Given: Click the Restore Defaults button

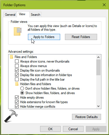Looking at the screenshot, I should point(86,117).
